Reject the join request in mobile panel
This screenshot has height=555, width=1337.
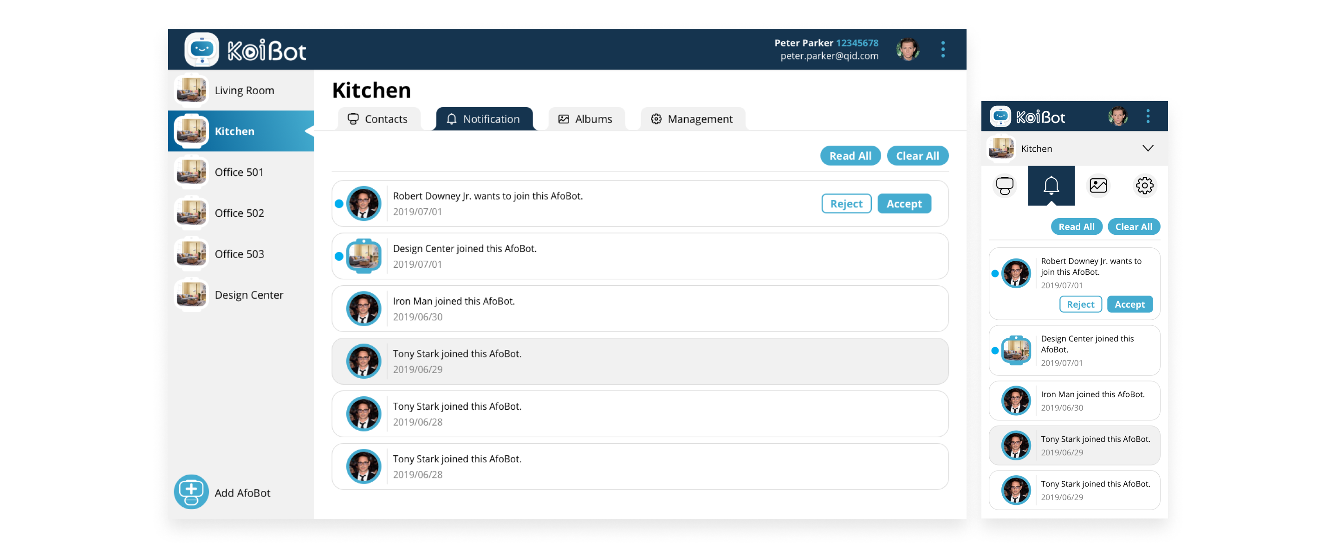(x=1080, y=304)
